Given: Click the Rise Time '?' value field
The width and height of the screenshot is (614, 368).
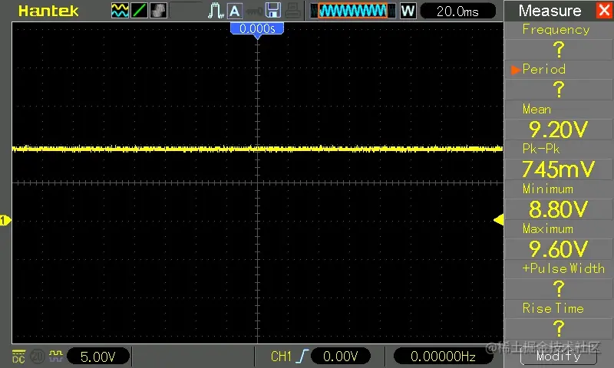Looking at the screenshot, I should tap(559, 328).
